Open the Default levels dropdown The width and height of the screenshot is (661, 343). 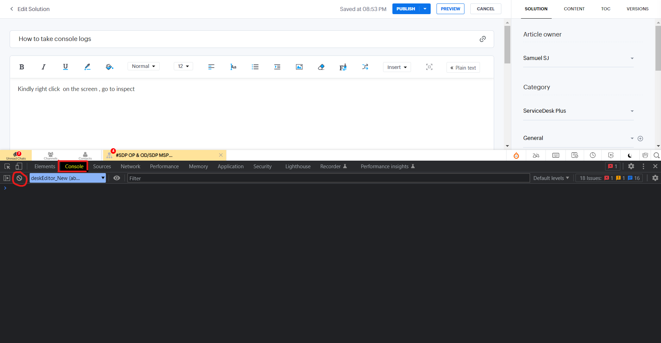[551, 178]
